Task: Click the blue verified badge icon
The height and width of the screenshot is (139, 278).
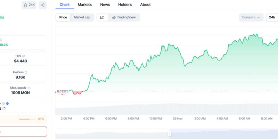Action: tap(8, 104)
